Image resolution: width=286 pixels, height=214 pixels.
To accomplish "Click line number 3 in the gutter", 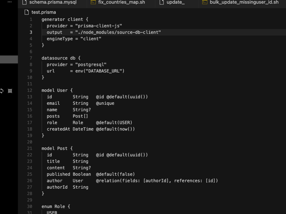I will 31,32.
